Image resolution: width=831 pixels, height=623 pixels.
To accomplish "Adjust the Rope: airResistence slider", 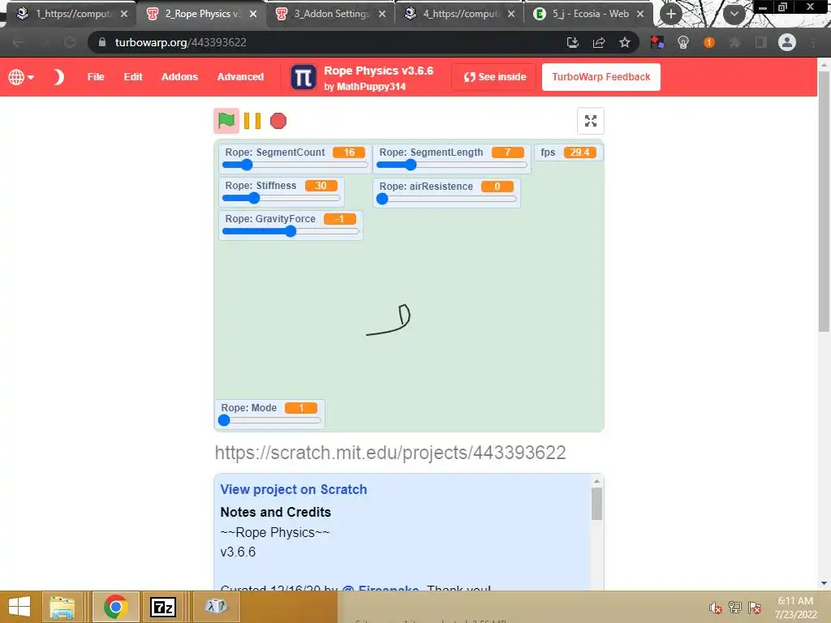I will tap(447, 199).
